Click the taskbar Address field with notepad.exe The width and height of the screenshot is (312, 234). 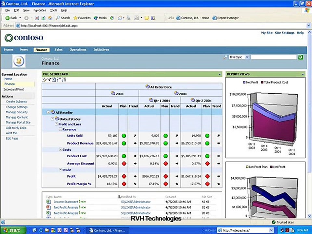click(245, 230)
